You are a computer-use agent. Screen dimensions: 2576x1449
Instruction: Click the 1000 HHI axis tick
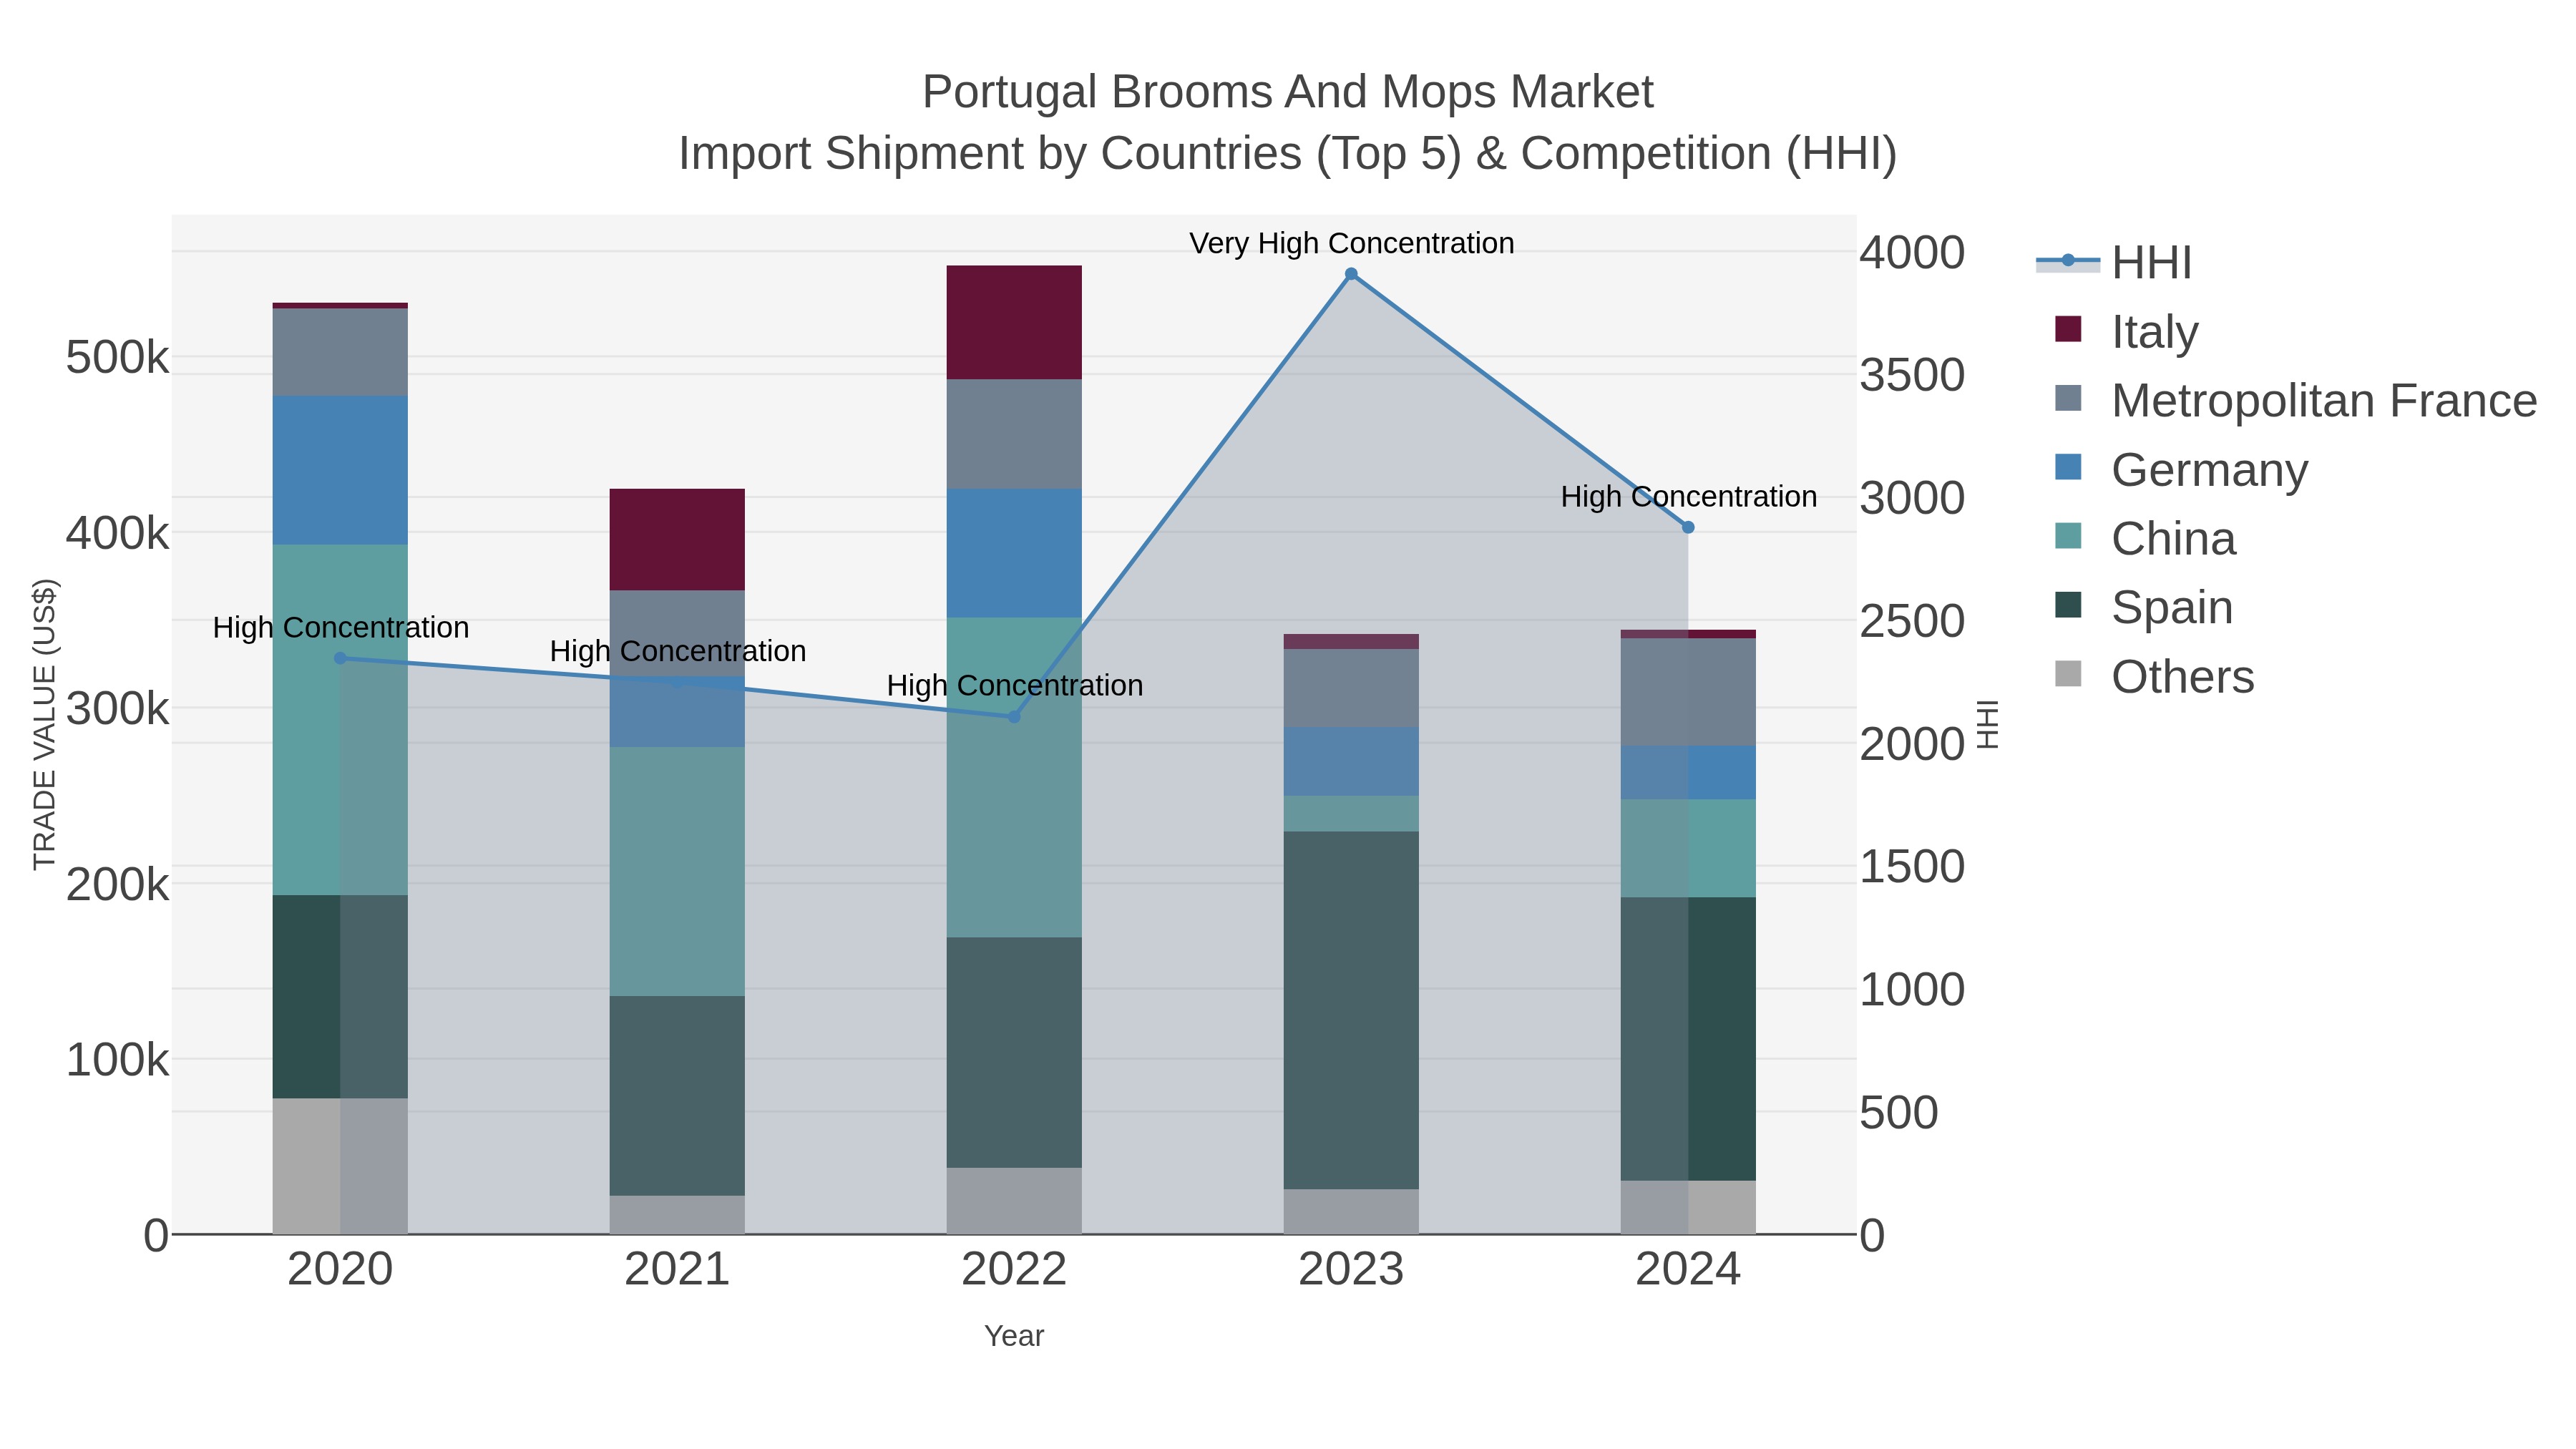pos(1912,989)
